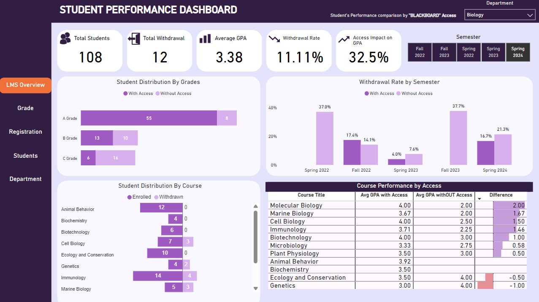This screenshot has height=302, width=539.
Task: Click the Difference column sort arrow
Action: (x=479, y=199)
